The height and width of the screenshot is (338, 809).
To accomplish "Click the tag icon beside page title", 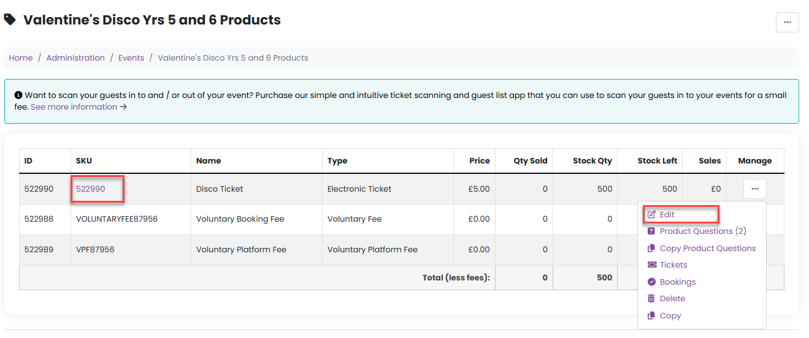I will 10,20.
